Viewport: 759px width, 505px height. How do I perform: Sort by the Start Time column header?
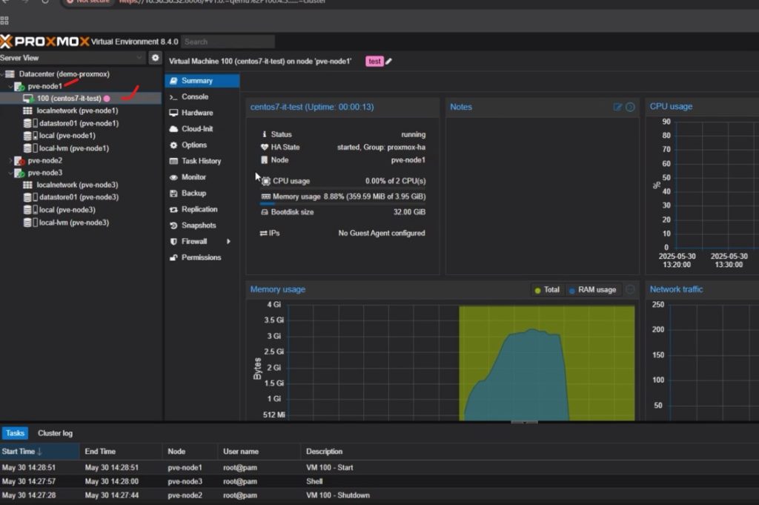pos(40,452)
